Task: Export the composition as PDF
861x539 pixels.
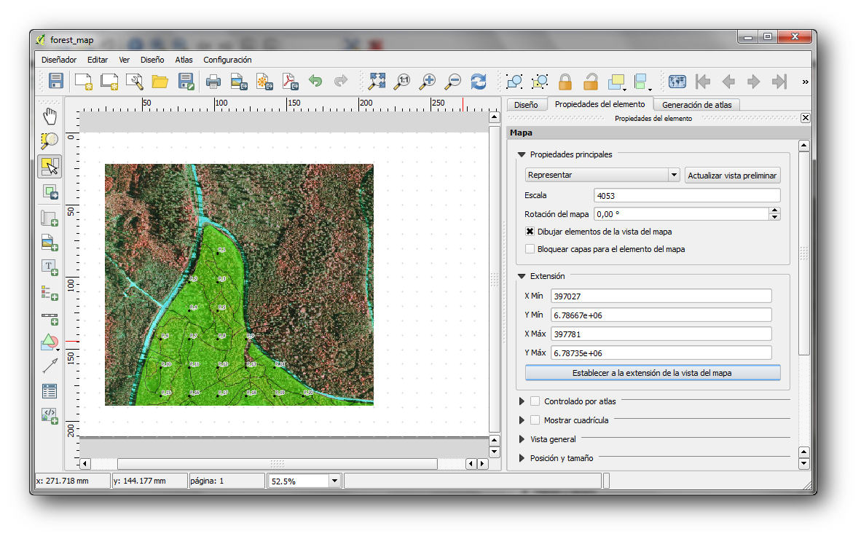Action: pyautogui.click(x=291, y=82)
